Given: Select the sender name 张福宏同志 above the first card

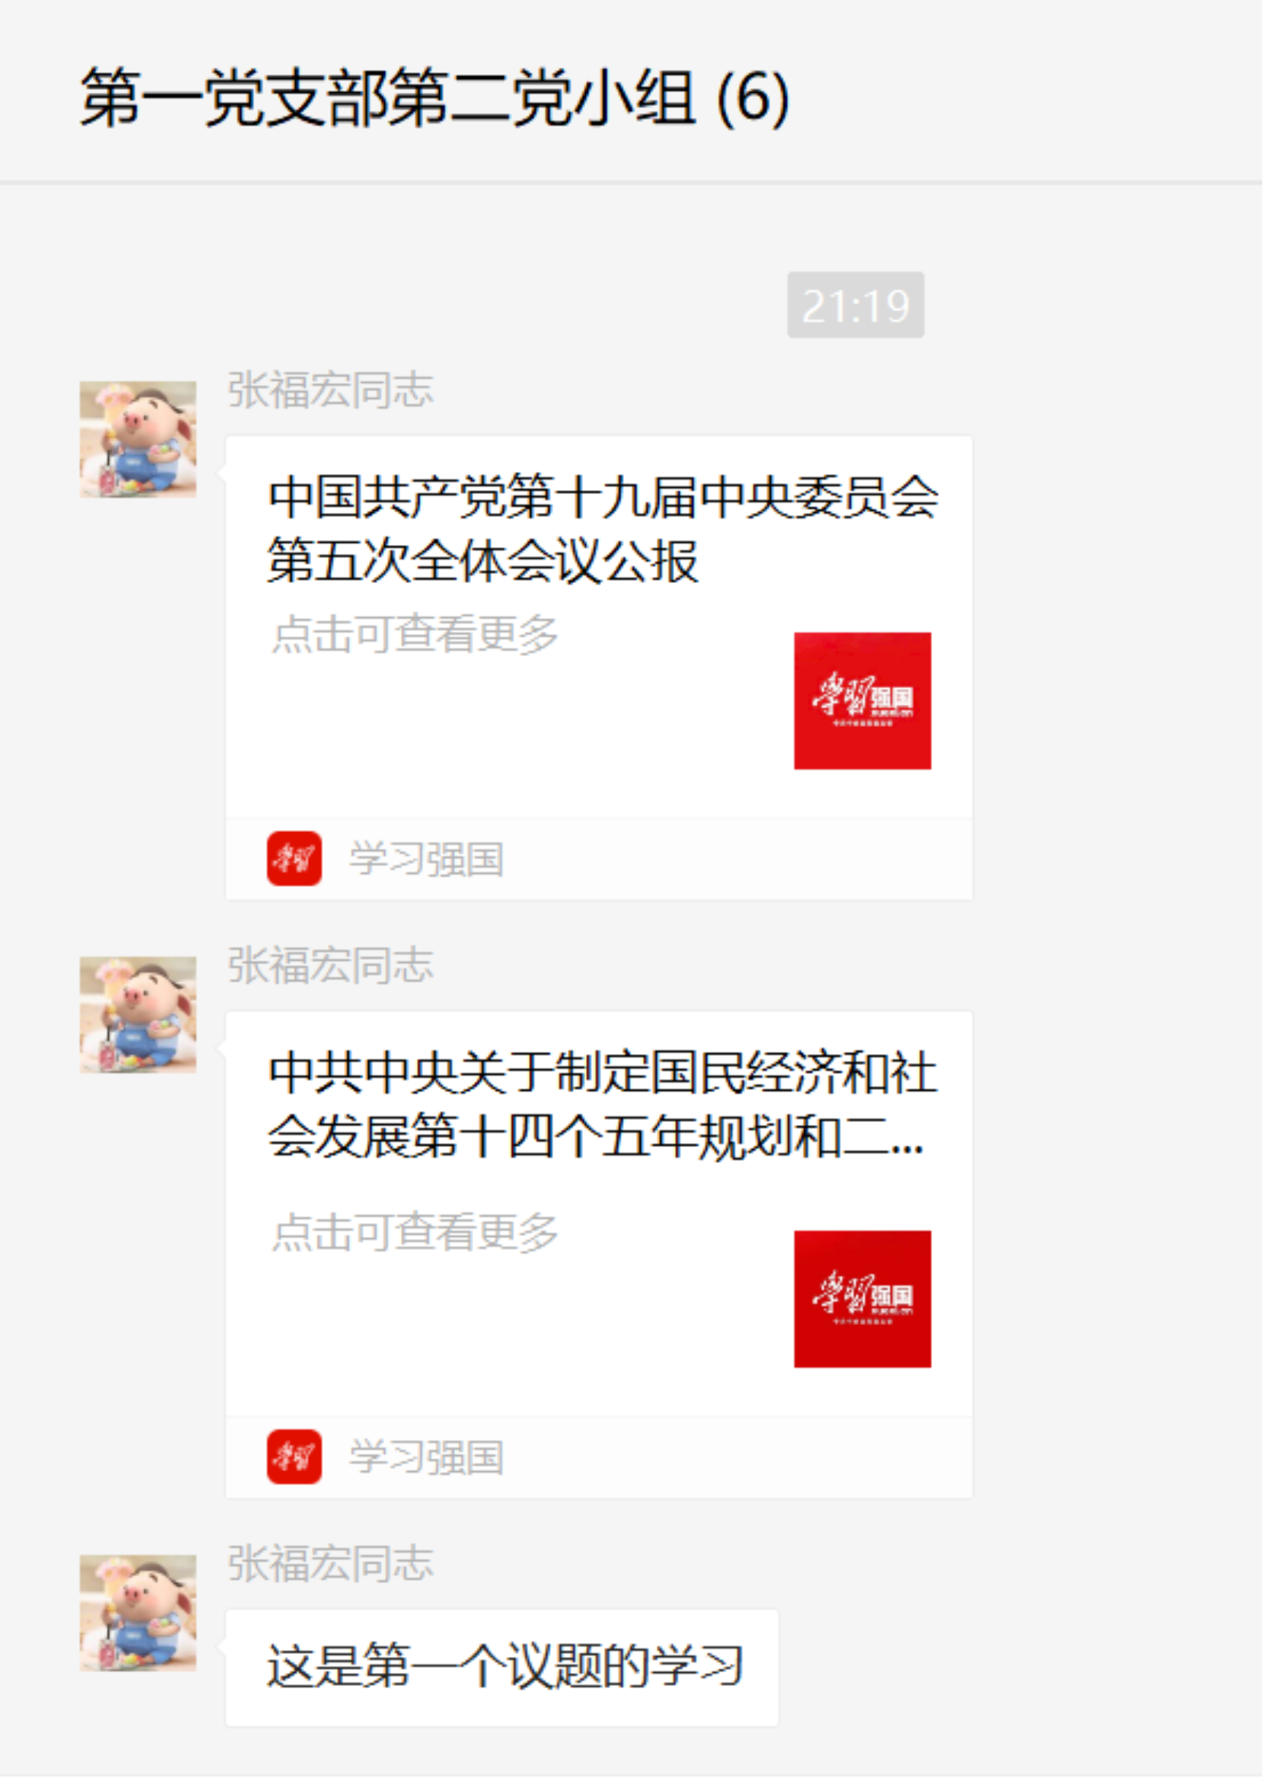Looking at the screenshot, I should point(330,390).
